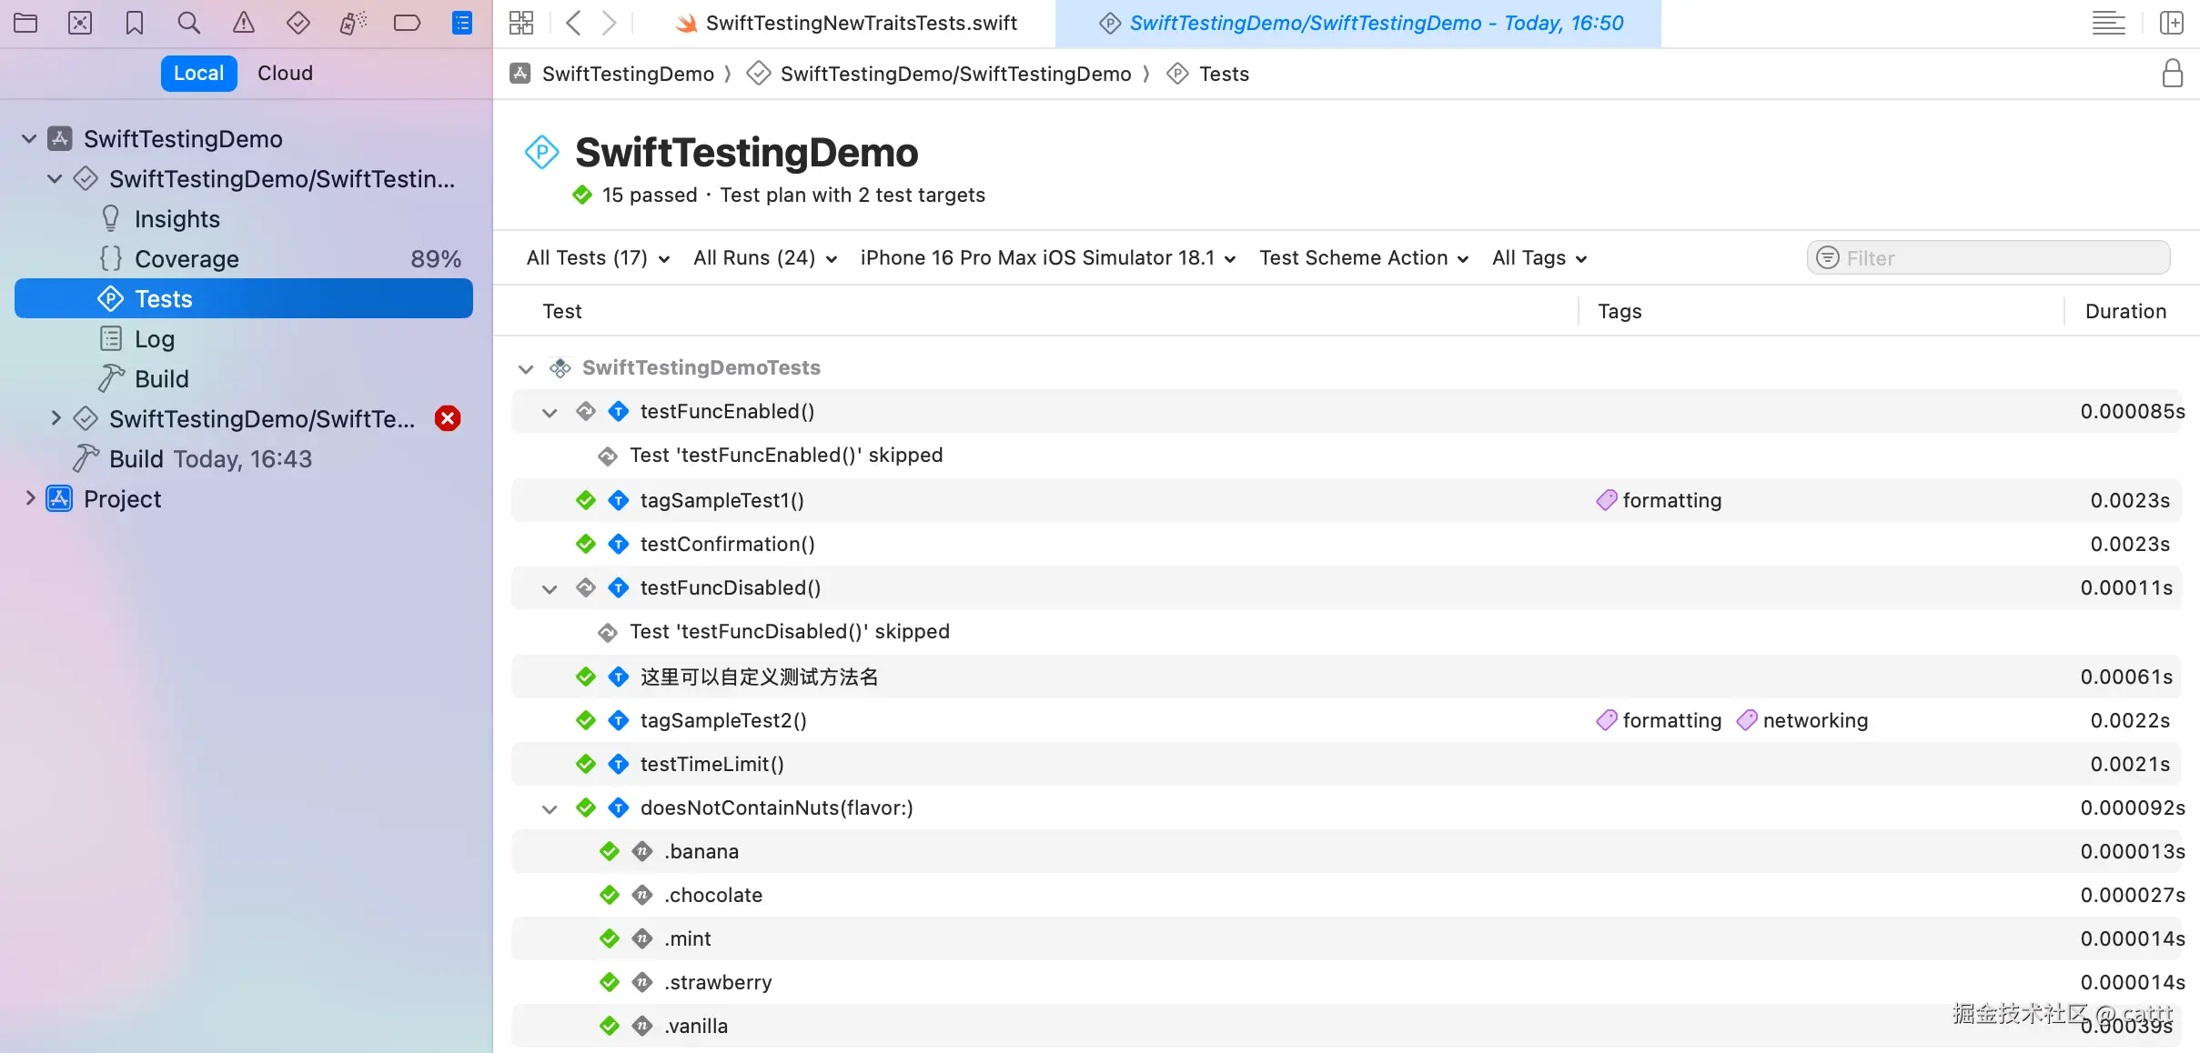2200x1053 pixels.
Task: Open the Report navigator icon
Action: point(462,23)
